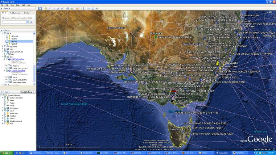276x155 pixels.
Task: Click the Roads layer icon
Action: 8,106
